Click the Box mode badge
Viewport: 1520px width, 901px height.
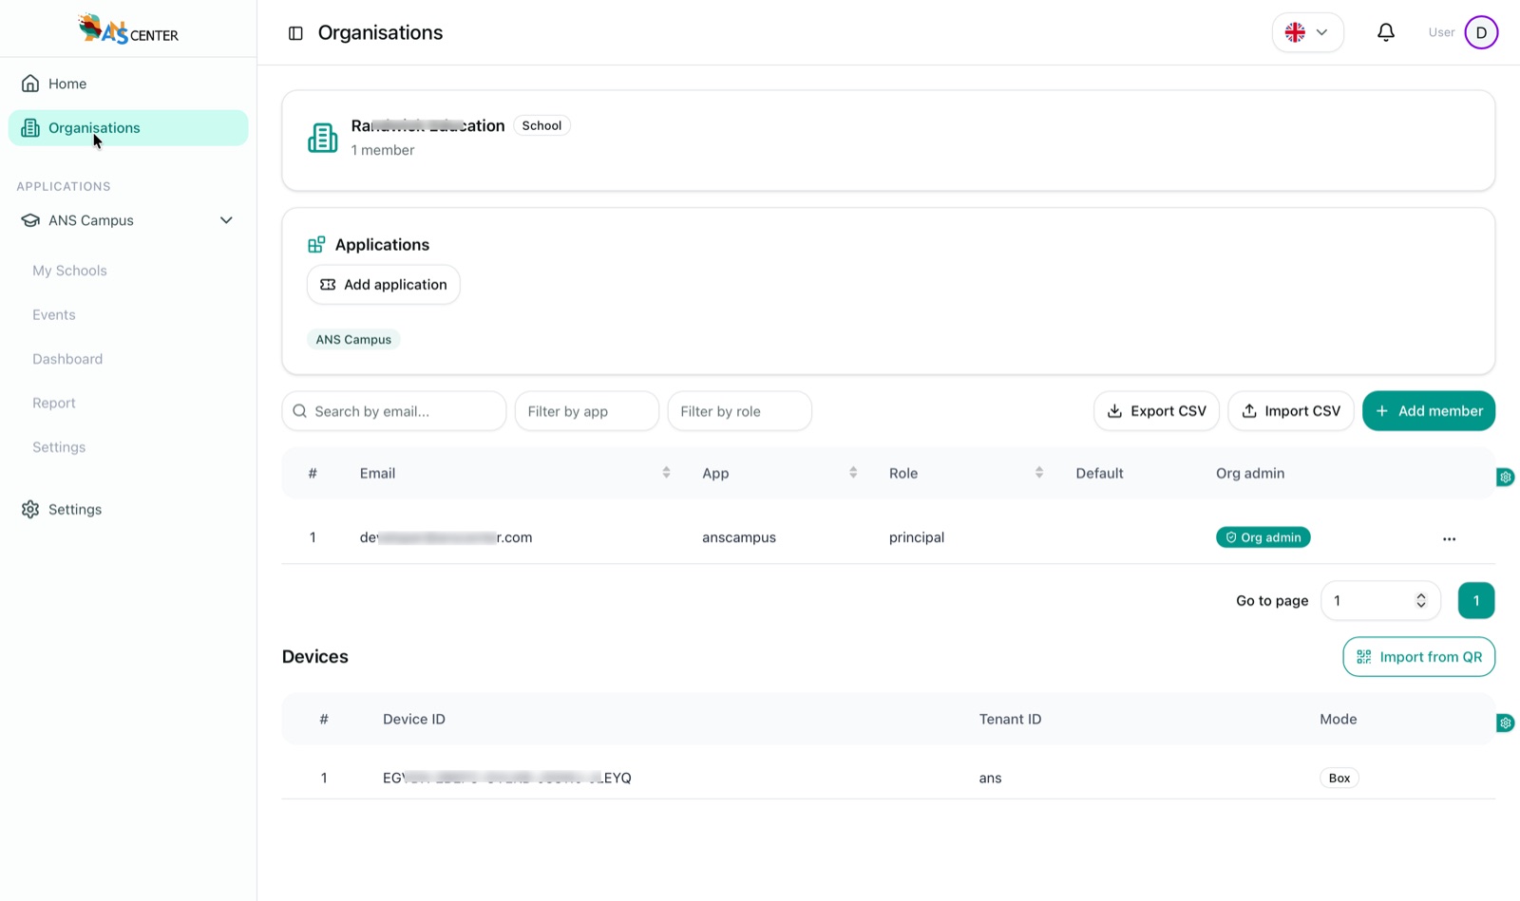[x=1339, y=779]
